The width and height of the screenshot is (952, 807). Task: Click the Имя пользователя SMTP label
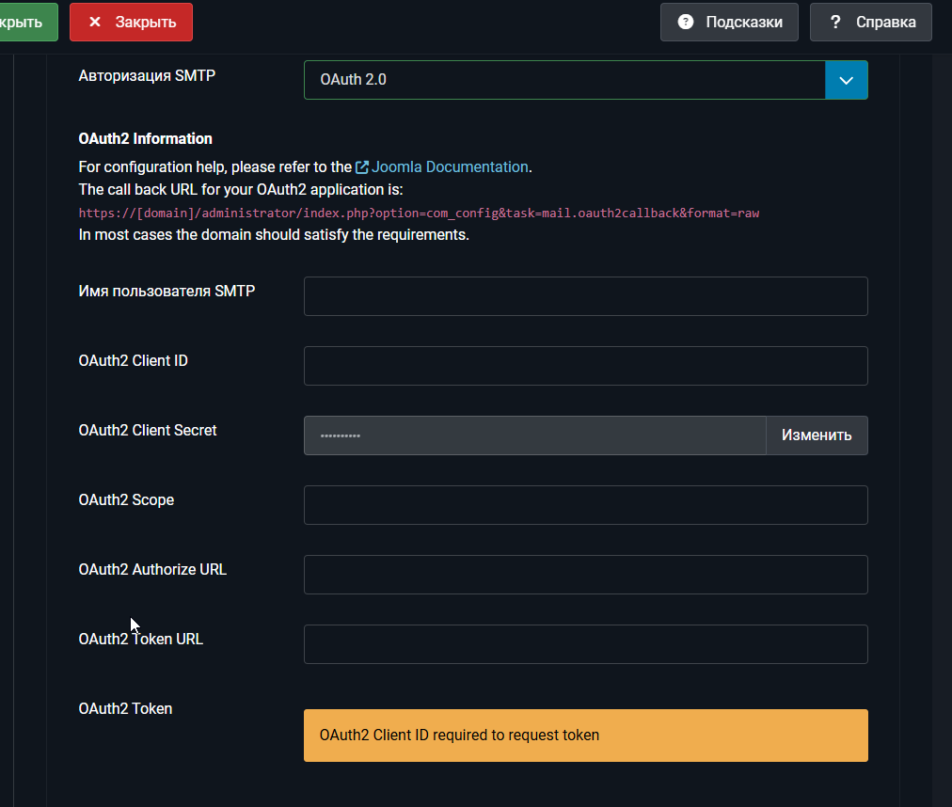tap(167, 292)
